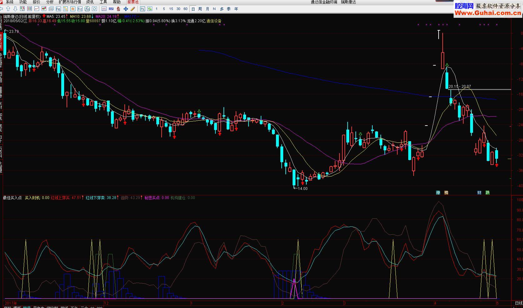523x308 pixels.
Task: Click the Fiz toolbar icon
Action: 80,9
